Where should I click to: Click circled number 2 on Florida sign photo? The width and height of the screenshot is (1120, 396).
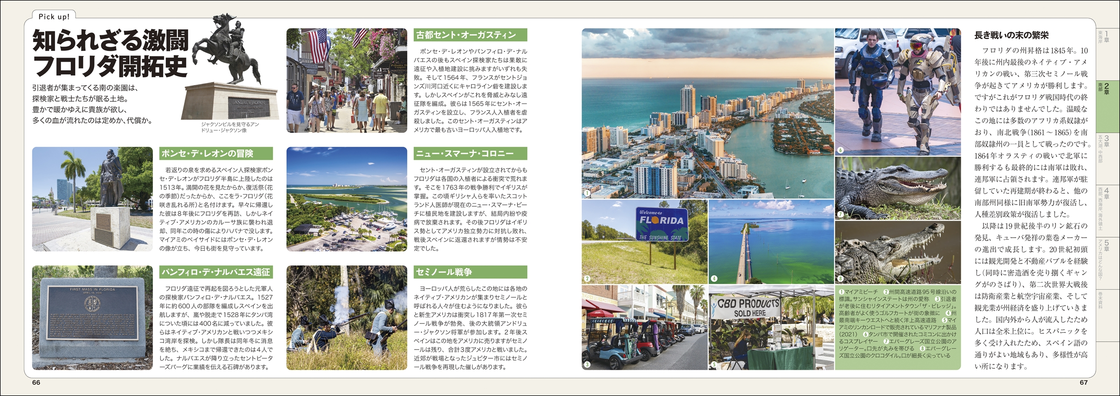(x=587, y=278)
